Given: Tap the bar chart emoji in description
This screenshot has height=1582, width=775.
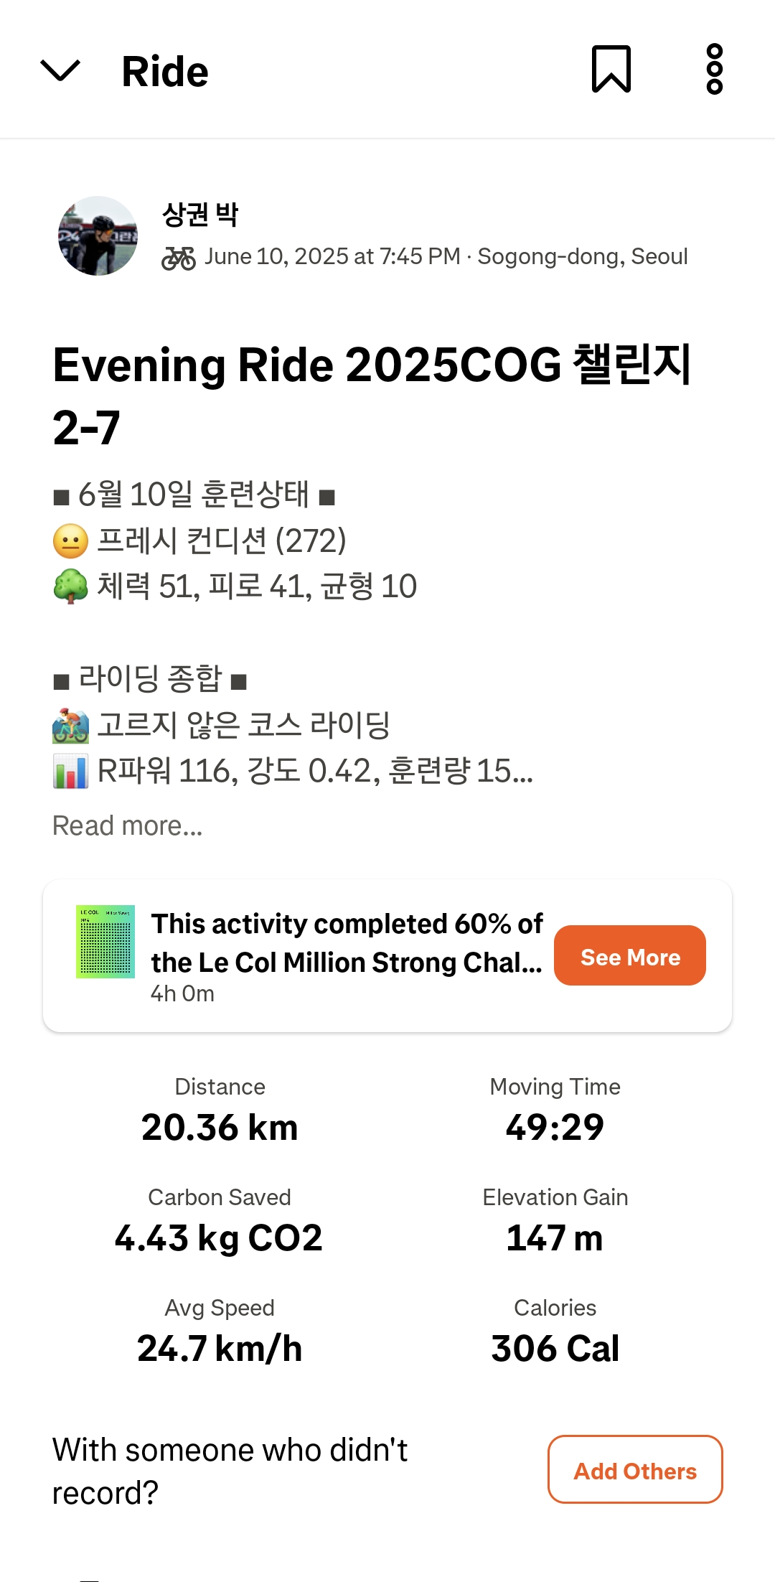Looking at the screenshot, I should coord(70,772).
